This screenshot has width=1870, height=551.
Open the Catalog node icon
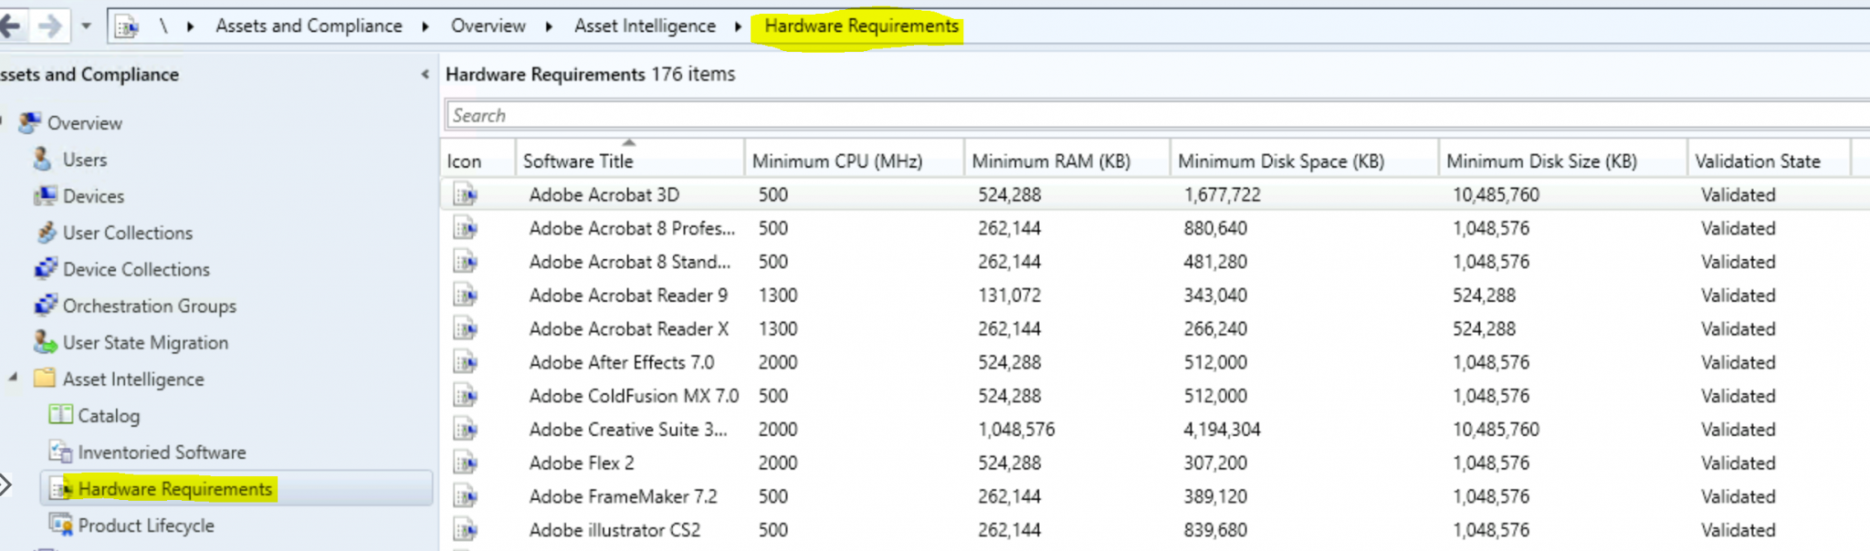(60, 414)
